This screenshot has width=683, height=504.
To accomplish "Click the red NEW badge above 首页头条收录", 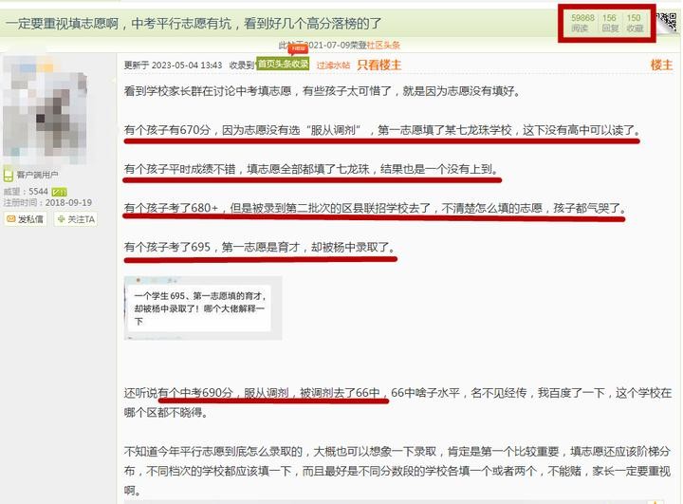I will 299,48.
